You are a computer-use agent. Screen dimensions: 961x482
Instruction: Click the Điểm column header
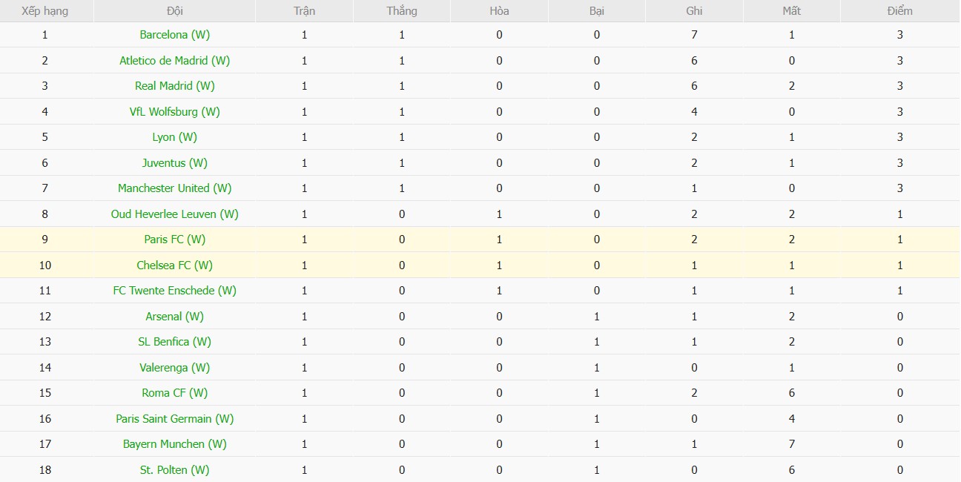(899, 11)
